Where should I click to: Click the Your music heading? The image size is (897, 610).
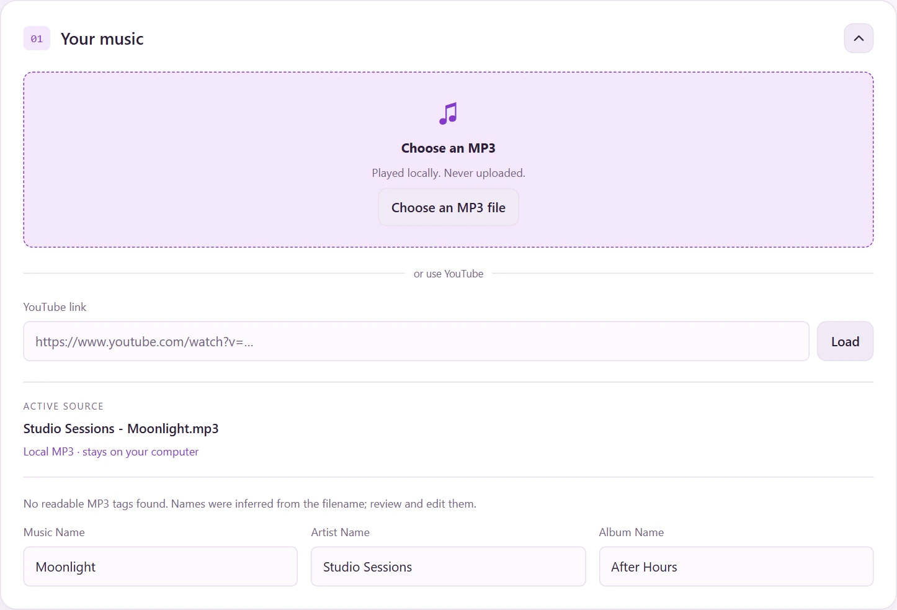(x=102, y=38)
